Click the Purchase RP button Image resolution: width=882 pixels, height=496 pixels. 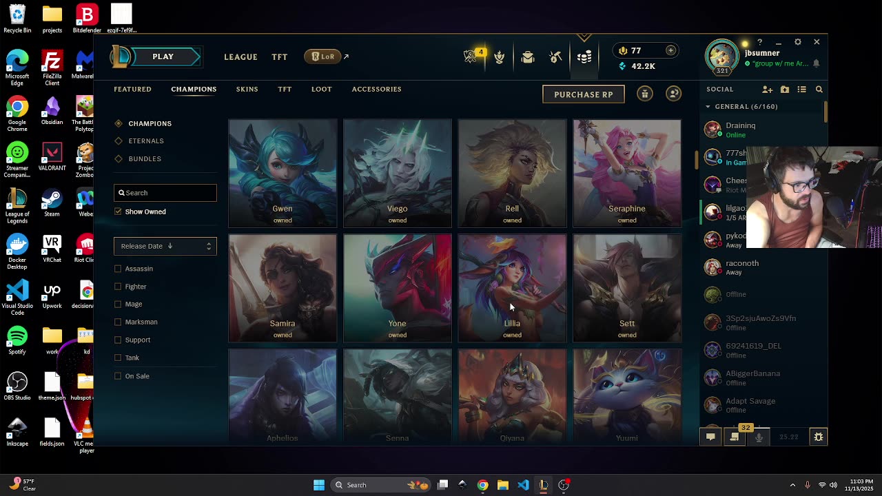coord(584,94)
